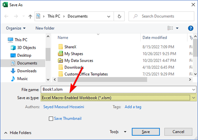Click the change view layout icon
The width and height of the screenshot is (198, 140).
pos(170,28)
